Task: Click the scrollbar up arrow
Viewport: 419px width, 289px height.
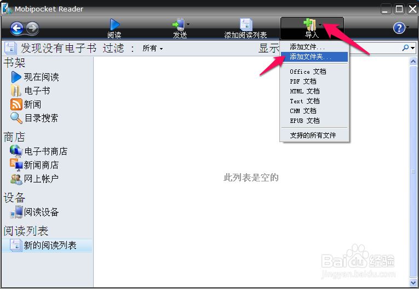Action: click(x=413, y=62)
